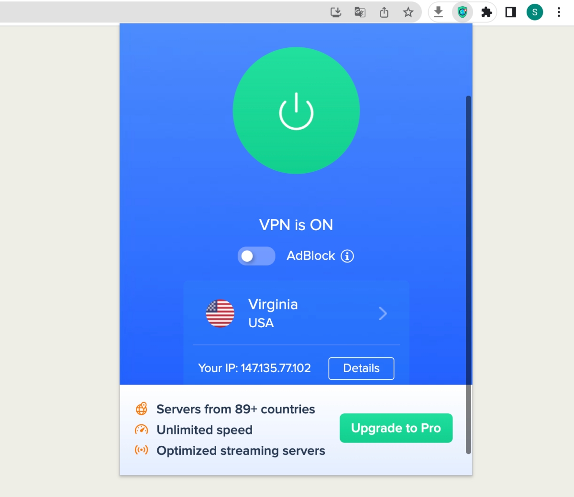Expand server list chevron next to Virginia
Viewport: 574px width, 497px height.
[383, 313]
